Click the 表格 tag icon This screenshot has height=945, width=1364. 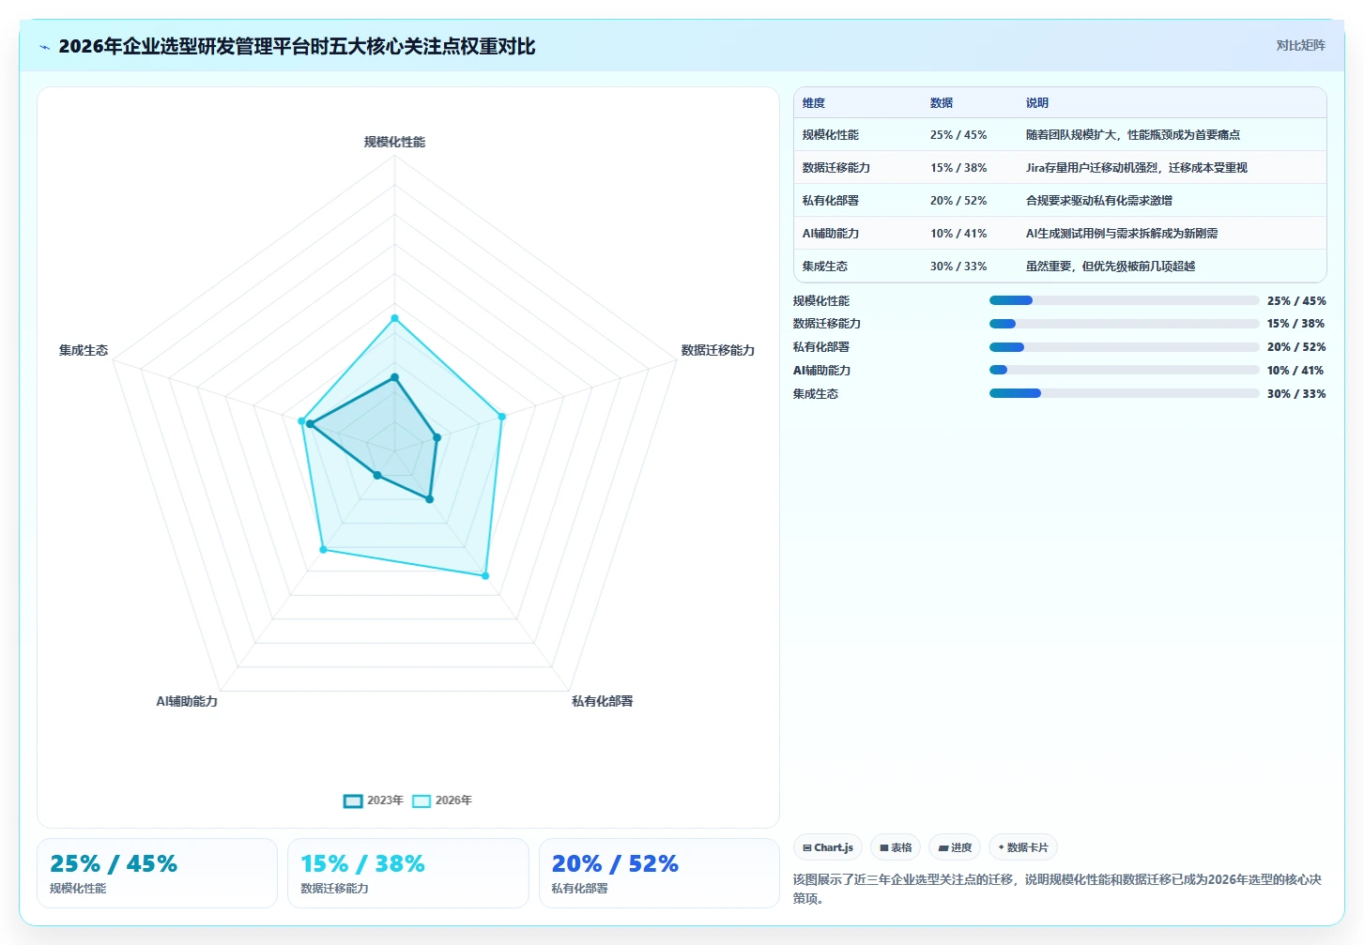[884, 847]
